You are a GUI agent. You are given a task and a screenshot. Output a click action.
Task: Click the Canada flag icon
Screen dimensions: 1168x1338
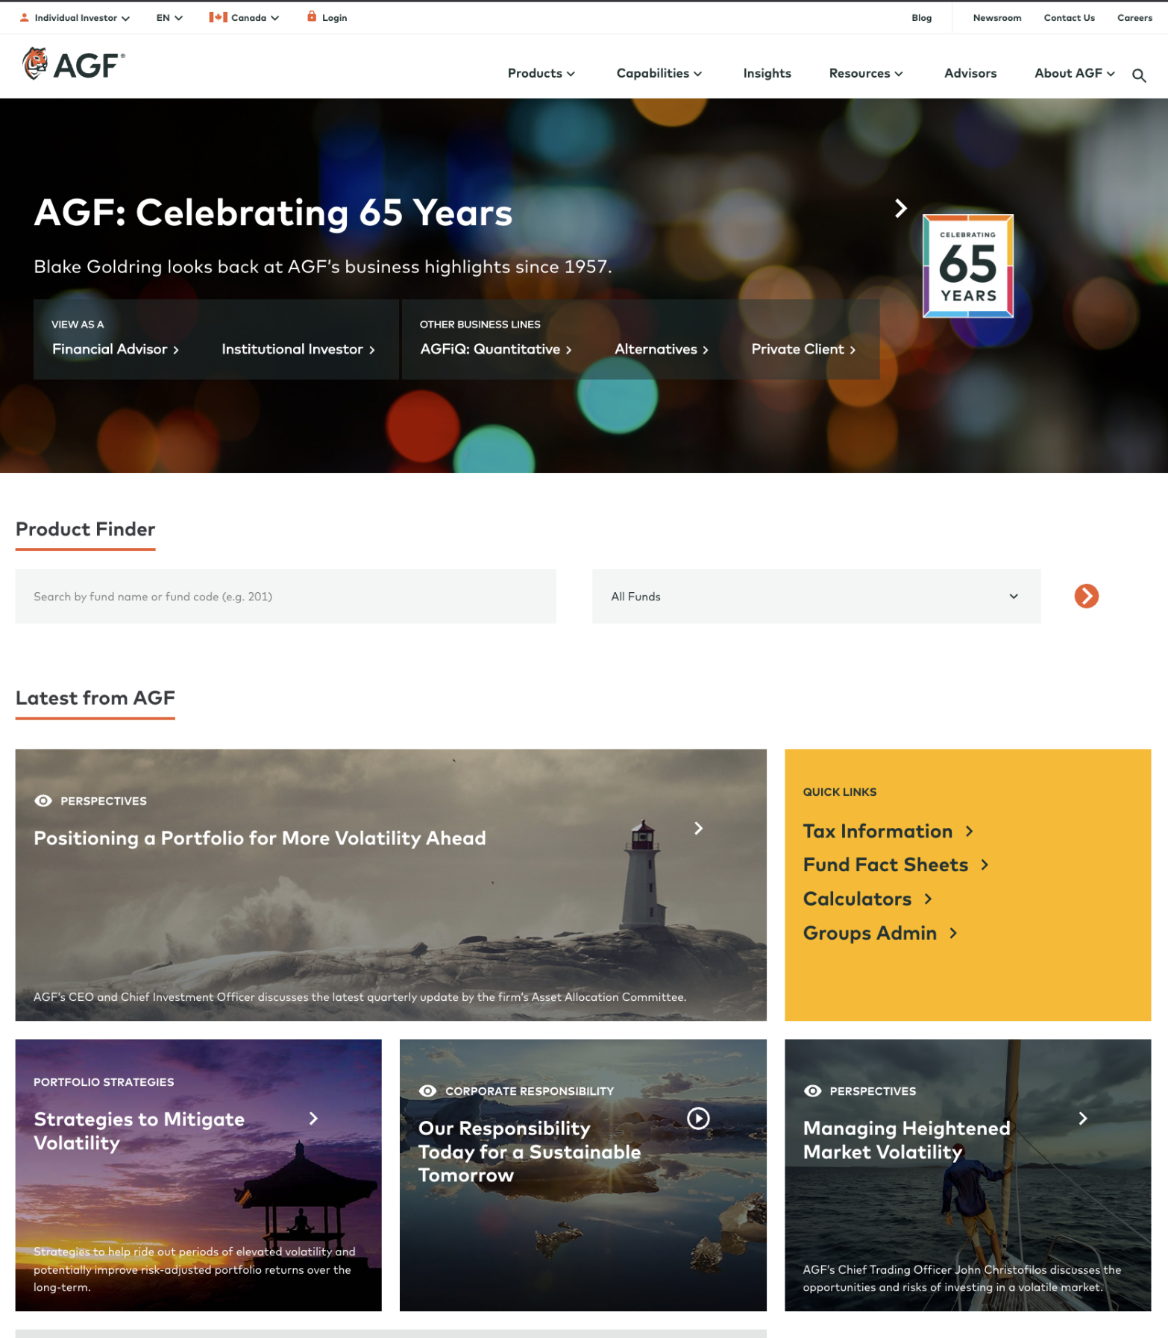(x=218, y=17)
